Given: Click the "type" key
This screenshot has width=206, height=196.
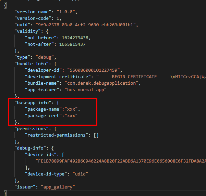Looking at the screenshot, I should pyautogui.click(x=22, y=57).
